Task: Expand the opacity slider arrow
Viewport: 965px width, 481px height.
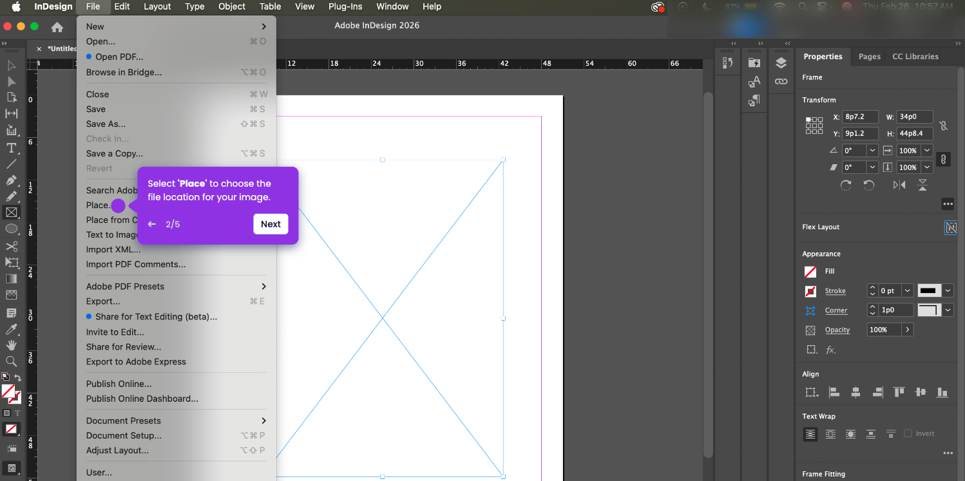Action: (x=907, y=330)
